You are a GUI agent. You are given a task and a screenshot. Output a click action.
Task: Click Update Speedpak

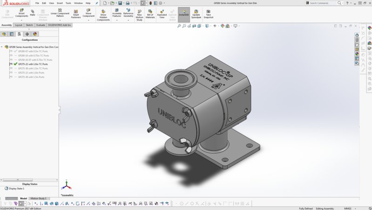pyautogui.click(x=196, y=14)
